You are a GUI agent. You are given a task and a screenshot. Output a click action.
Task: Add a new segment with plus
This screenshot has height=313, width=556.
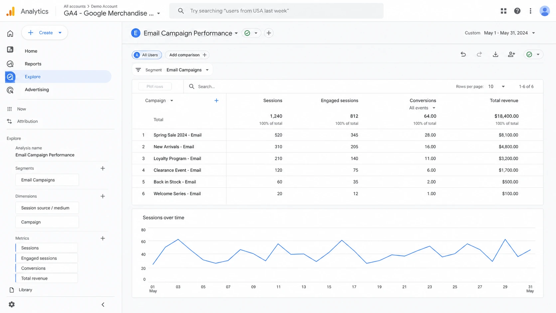point(103,168)
